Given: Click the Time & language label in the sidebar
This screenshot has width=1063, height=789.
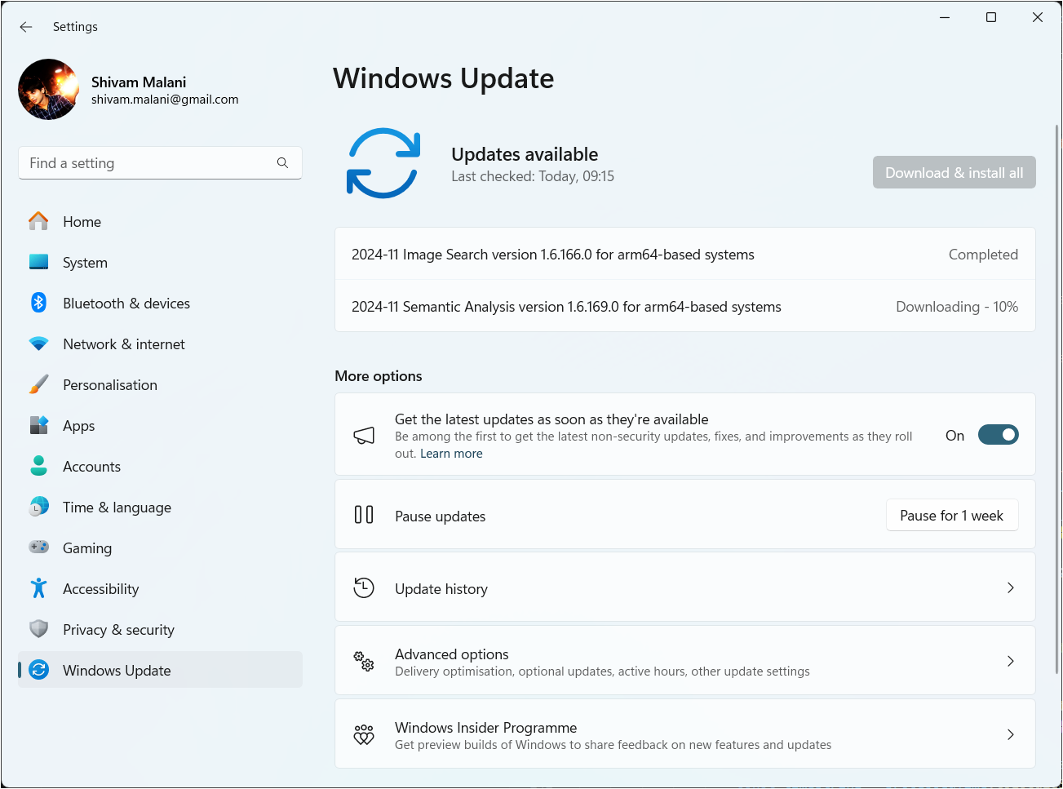Looking at the screenshot, I should tap(117, 508).
